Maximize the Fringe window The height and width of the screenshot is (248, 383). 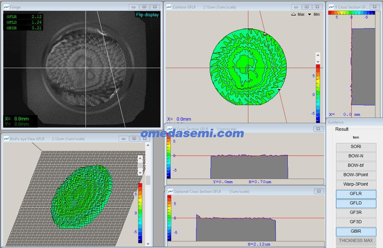144,7
